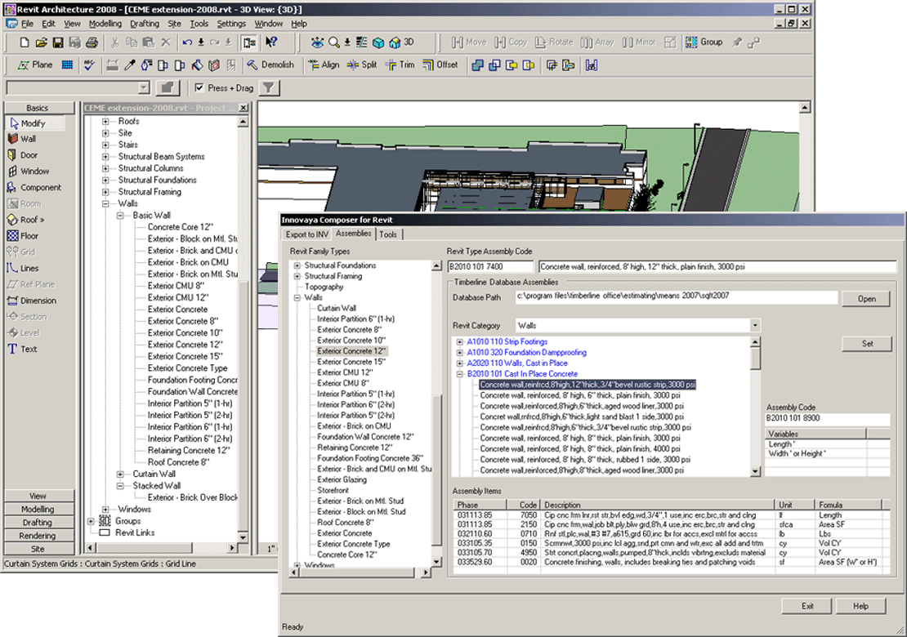
Task: Pick the Window tool in Basics
Action: pos(29,171)
